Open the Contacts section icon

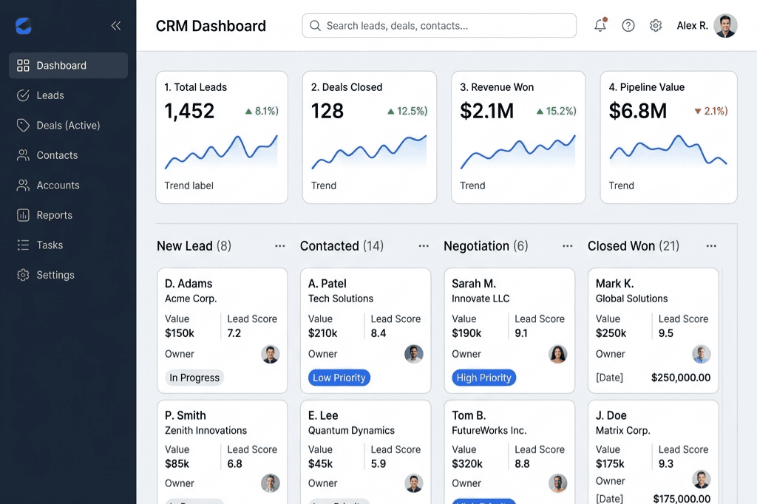coord(21,155)
